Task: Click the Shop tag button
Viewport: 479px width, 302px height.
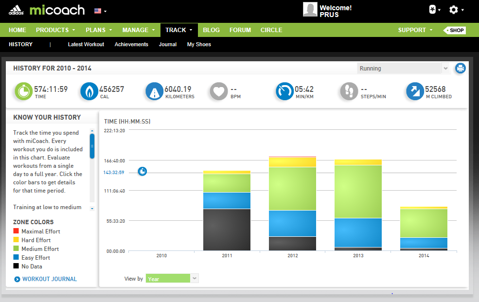Action: click(x=455, y=30)
